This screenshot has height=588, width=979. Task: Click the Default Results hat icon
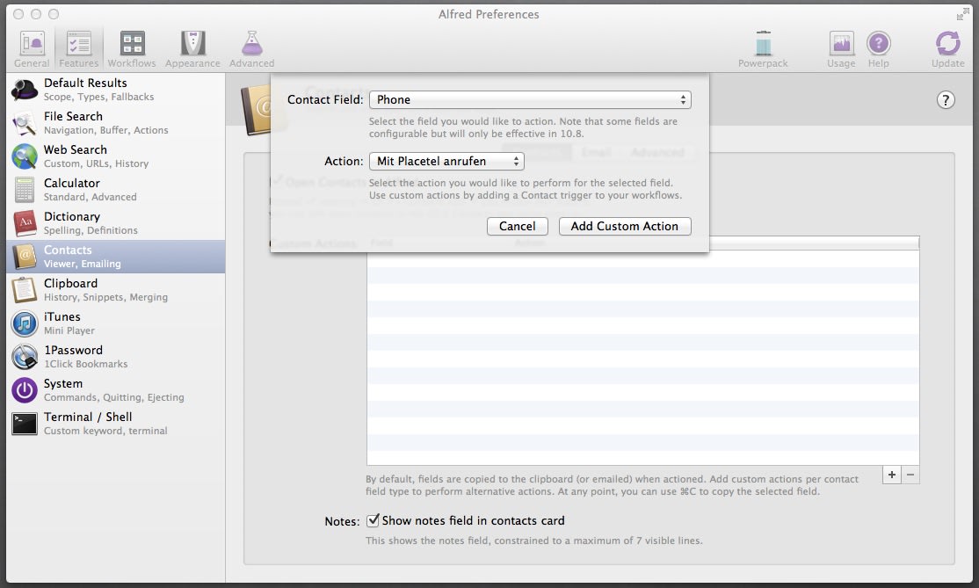[25, 90]
